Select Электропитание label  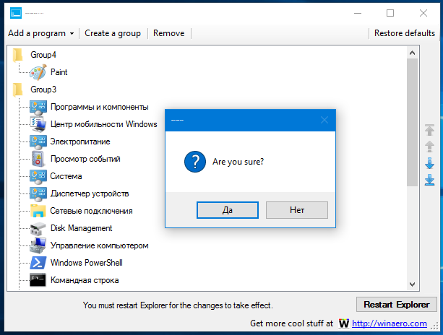click(x=80, y=142)
